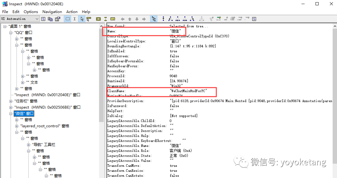Expand the layered_root_control 窗格 node
This screenshot has height=178, width=337.
click(x=17, y=126)
